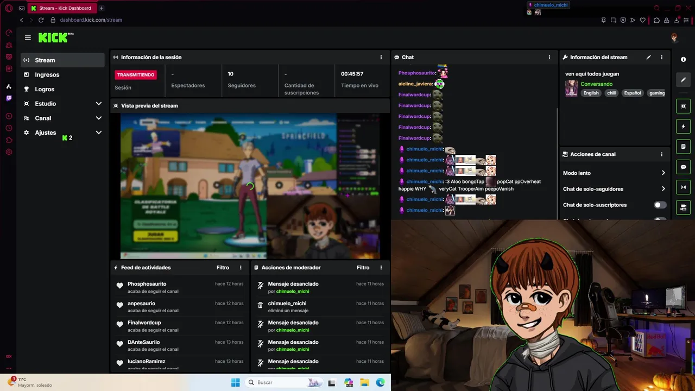Select the English tag
This screenshot has height=391, width=695.
[x=591, y=93]
